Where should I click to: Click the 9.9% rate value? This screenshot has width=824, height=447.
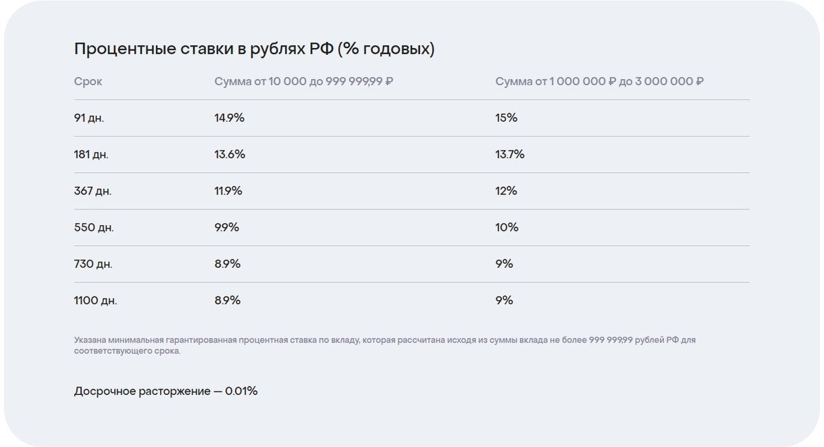tap(227, 227)
